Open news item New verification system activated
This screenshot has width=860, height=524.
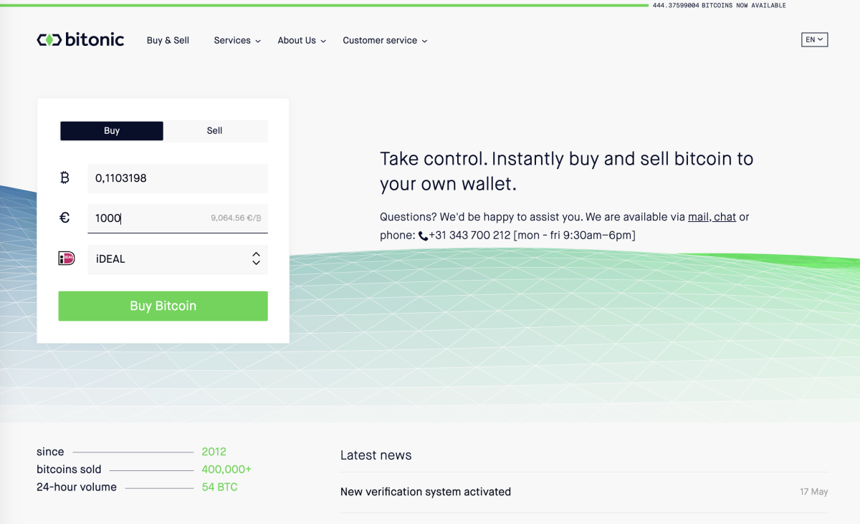pyautogui.click(x=426, y=492)
